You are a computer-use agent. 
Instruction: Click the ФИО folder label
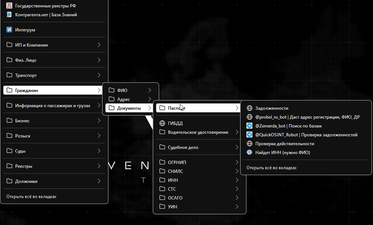click(x=122, y=90)
